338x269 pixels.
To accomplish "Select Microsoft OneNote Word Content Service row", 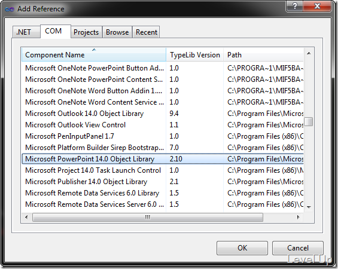I will [163, 102].
